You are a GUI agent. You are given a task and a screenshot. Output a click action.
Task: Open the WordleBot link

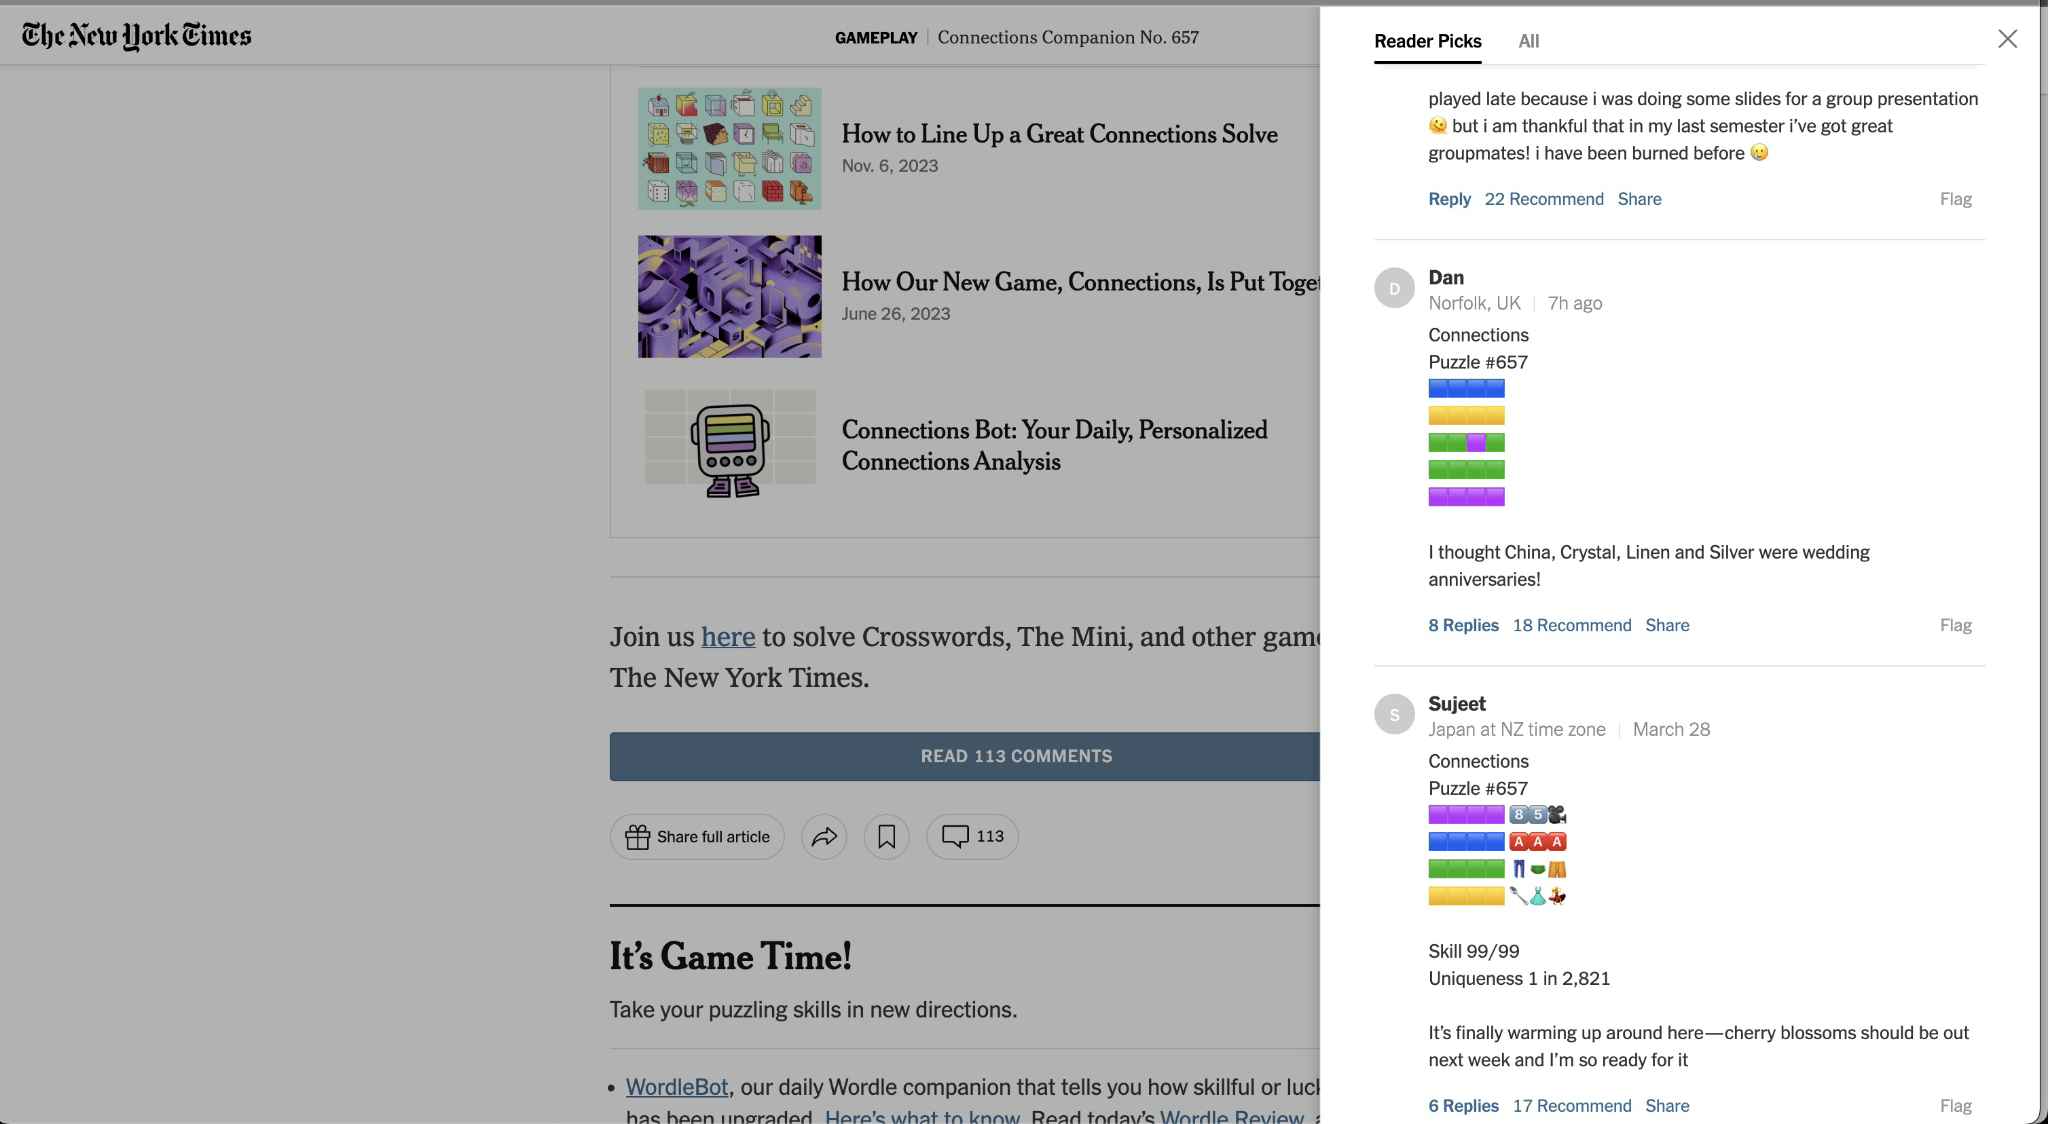click(676, 1087)
